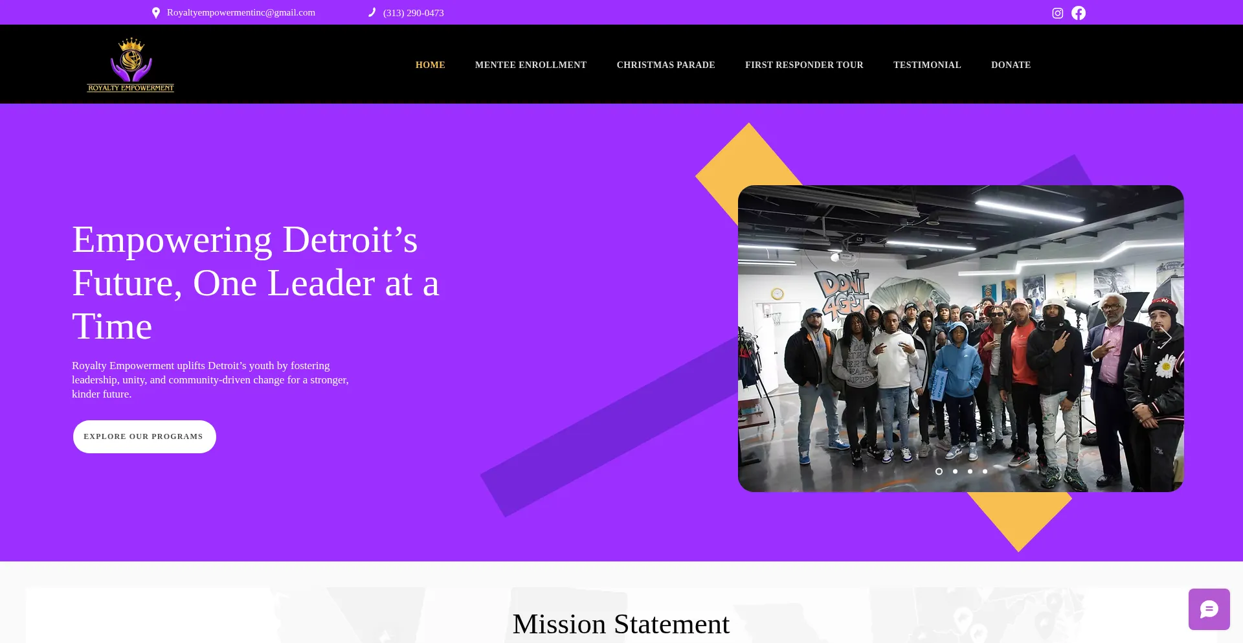This screenshot has width=1243, height=643.
Task: Select the second slideshow dot
Action: 955,471
